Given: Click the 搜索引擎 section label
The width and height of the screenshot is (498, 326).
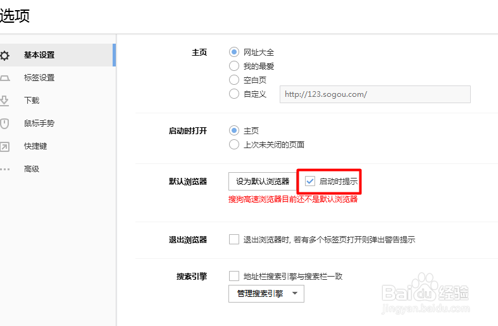Looking at the screenshot, I should (192, 277).
